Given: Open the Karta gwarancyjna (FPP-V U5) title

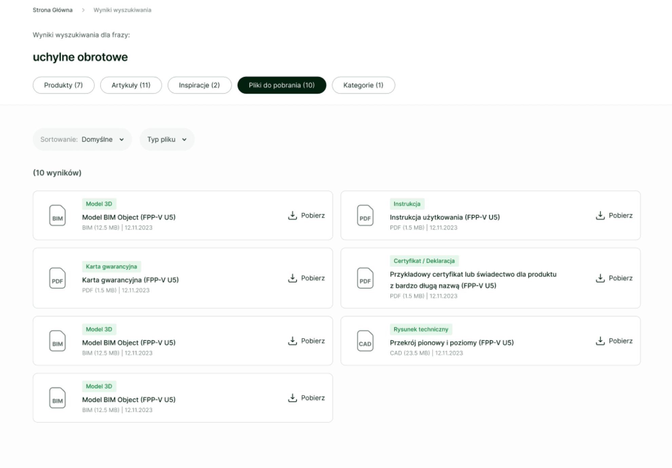Looking at the screenshot, I should [x=130, y=280].
